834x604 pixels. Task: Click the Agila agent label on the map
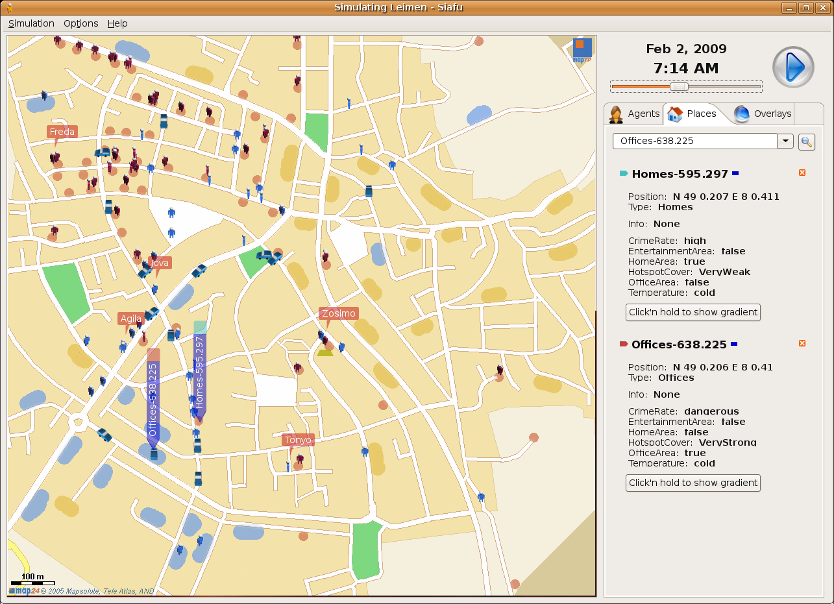tap(131, 319)
